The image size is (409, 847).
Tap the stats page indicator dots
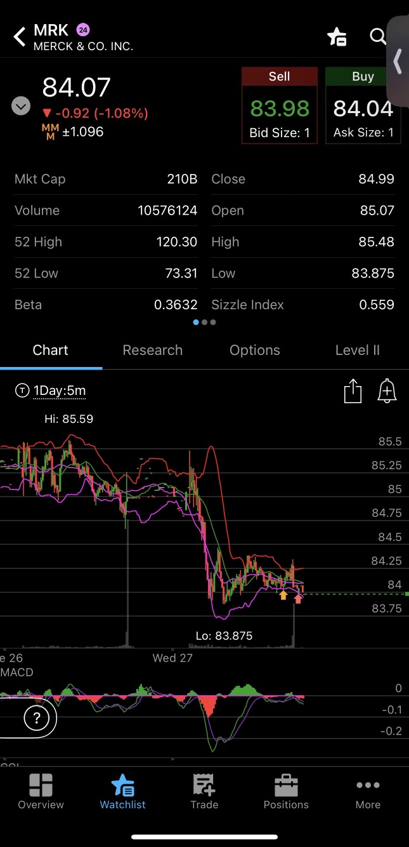tap(204, 323)
